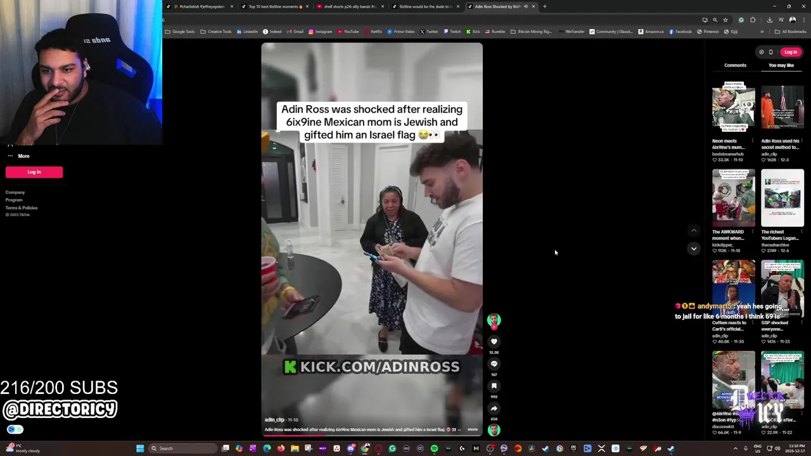Seek the video progress bar
Screen dimensions: 811x456
[372, 435]
